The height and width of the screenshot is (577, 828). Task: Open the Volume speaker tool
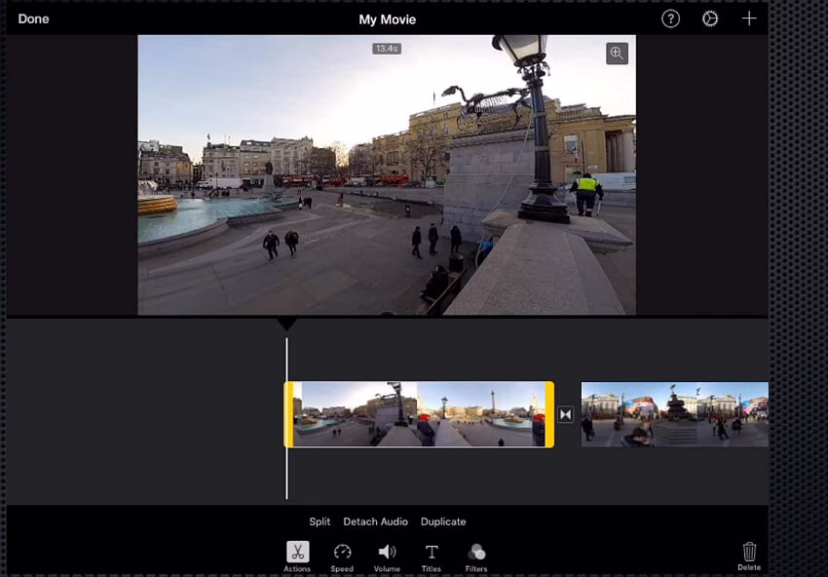pyautogui.click(x=387, y=558)
